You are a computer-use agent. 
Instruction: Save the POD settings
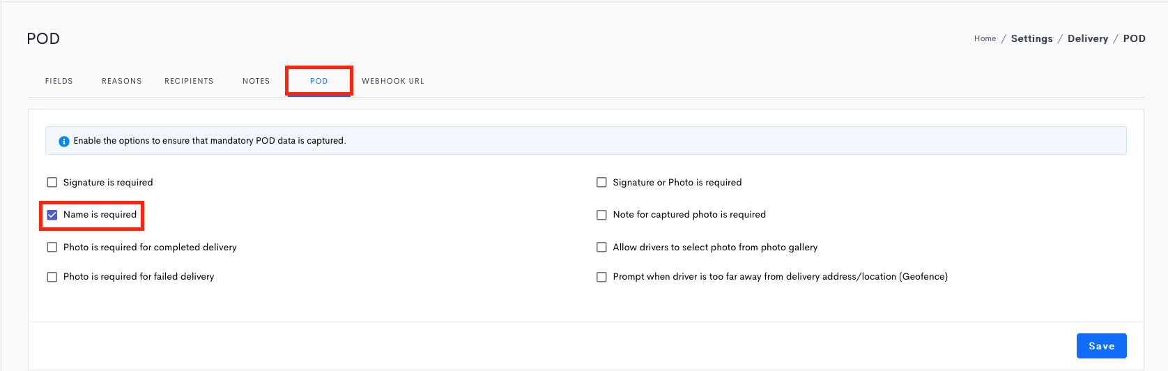click(x=1102, y=346)
